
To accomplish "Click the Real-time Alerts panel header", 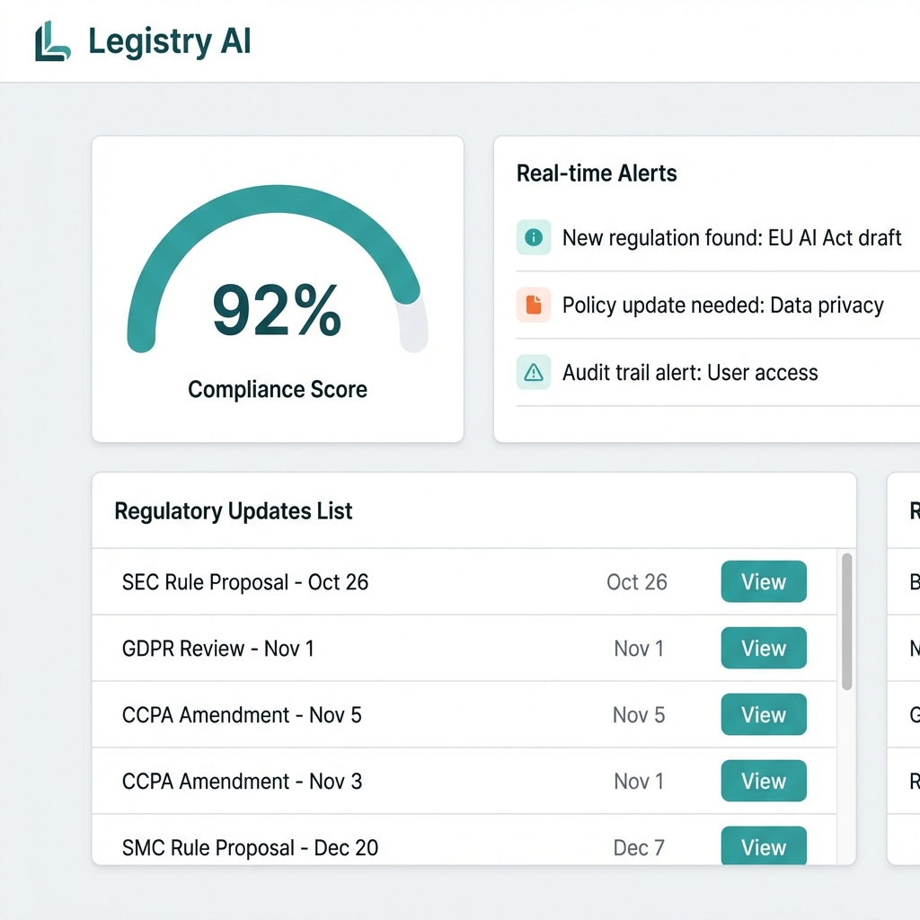I will coord(597,173).
